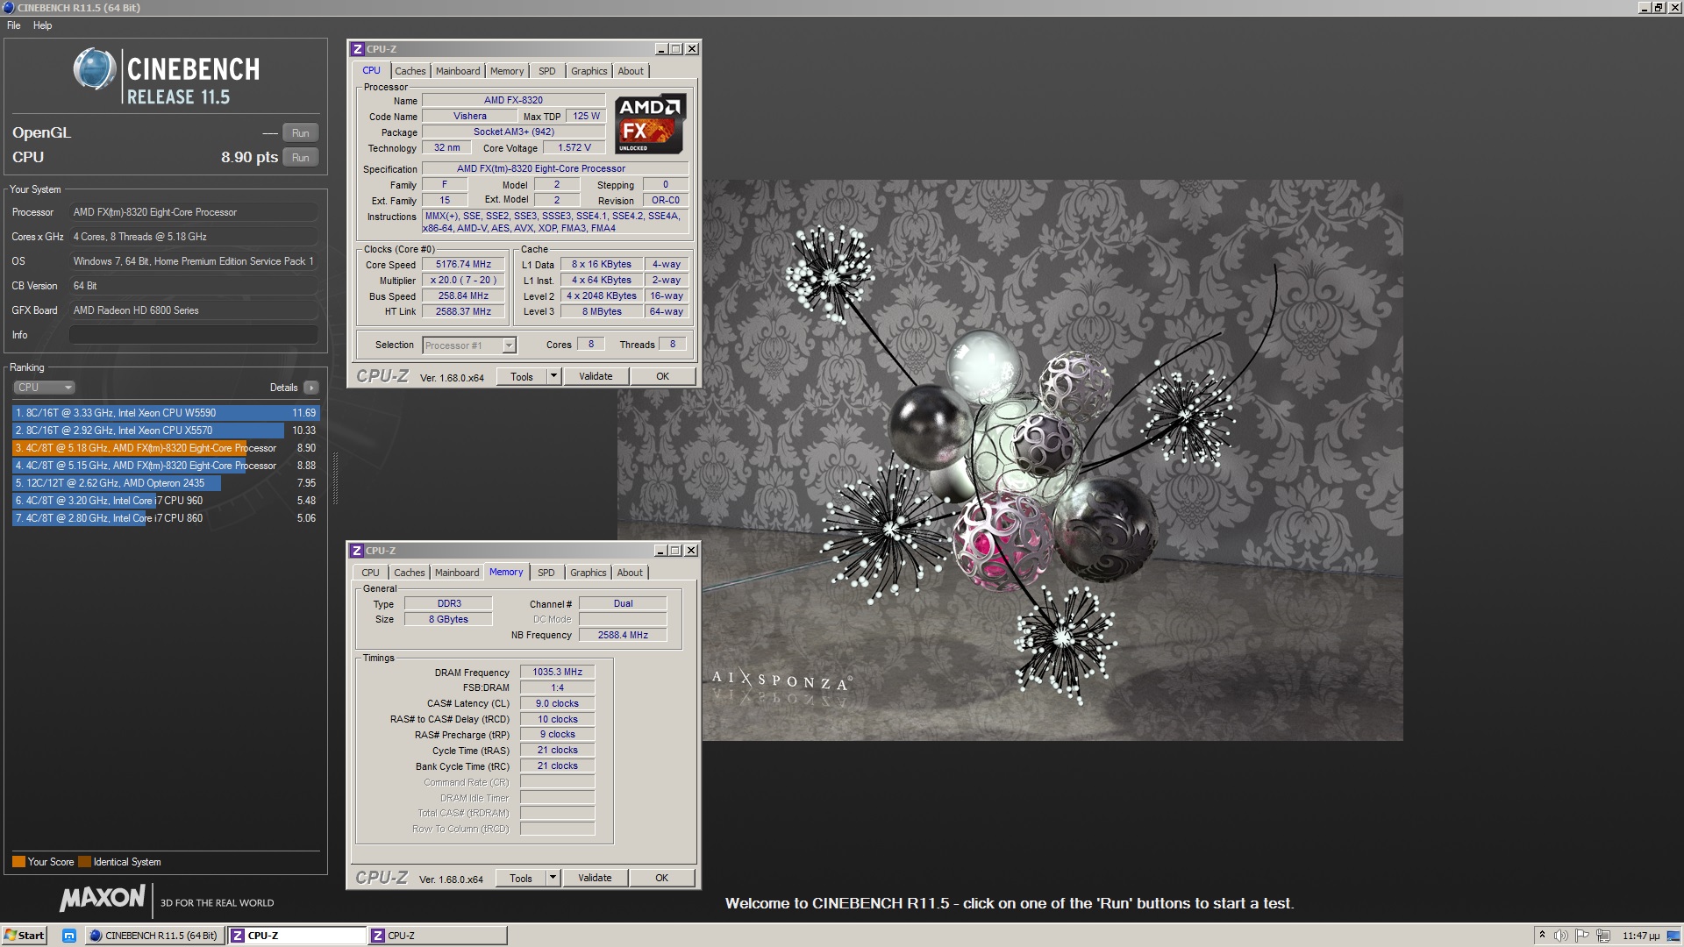The width and height of the screenshot is (1684, 947).
Task: Click the Core Speed value 5176.74 MHz
Action: (x=463, y=265)
